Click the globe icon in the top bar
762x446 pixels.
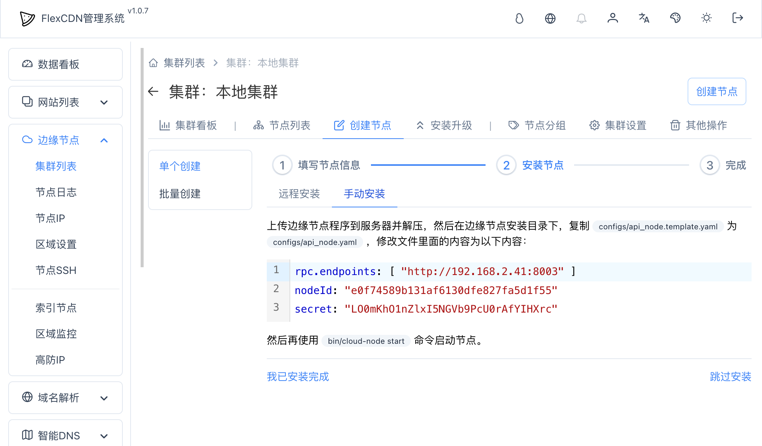(550, 18)
